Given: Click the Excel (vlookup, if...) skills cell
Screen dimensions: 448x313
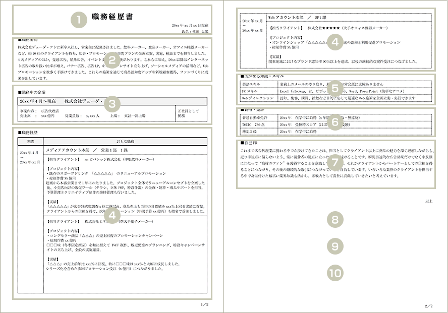Looking at the screenshot, I should (x=355, y=91).
